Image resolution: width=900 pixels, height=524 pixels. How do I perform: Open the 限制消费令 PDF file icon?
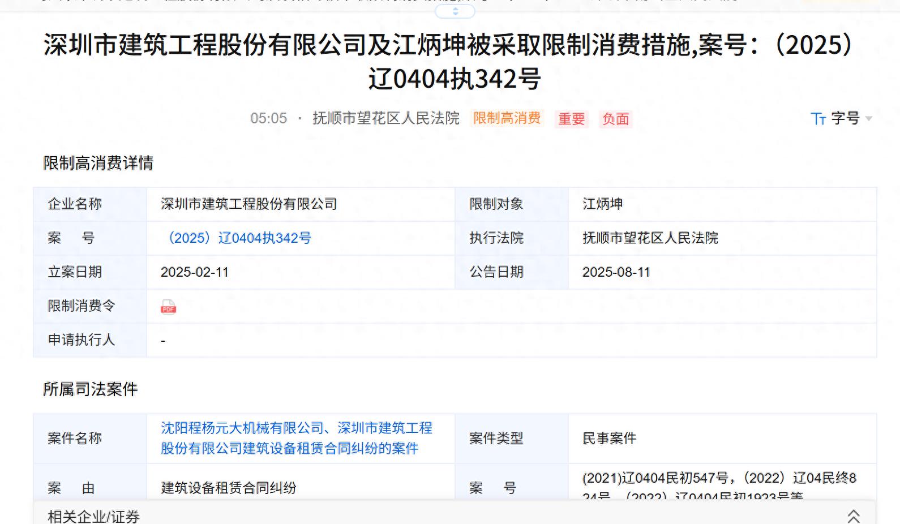point(168,307)
